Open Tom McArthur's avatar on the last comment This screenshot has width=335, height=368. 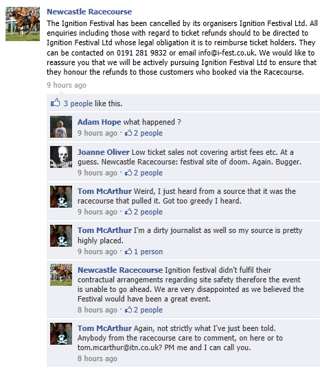point(61,334)
